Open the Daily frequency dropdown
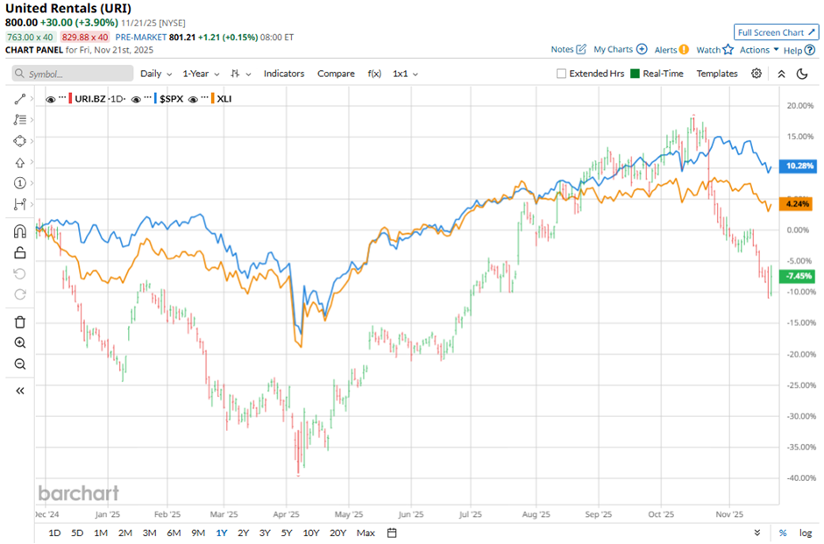Image resolution: width=824 pixels, height=544 pixels. tap(156, 74)
